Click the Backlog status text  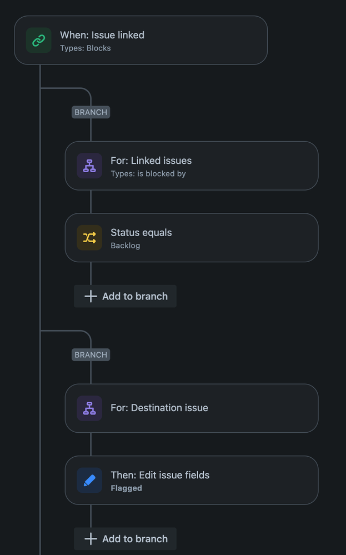[x=126, y=246]
